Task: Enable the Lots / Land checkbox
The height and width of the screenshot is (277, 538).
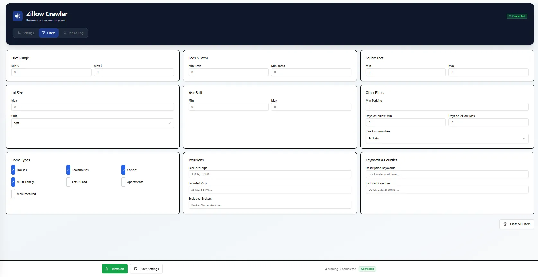Action: pyautogui.click(x=68, y=182)
